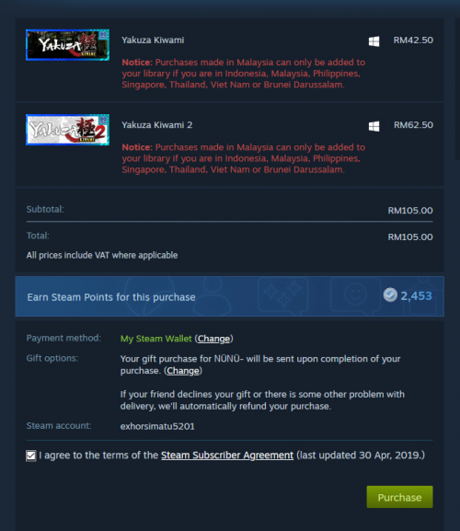Change the payment method
The image size is (460, 531).
pos(213,339)
